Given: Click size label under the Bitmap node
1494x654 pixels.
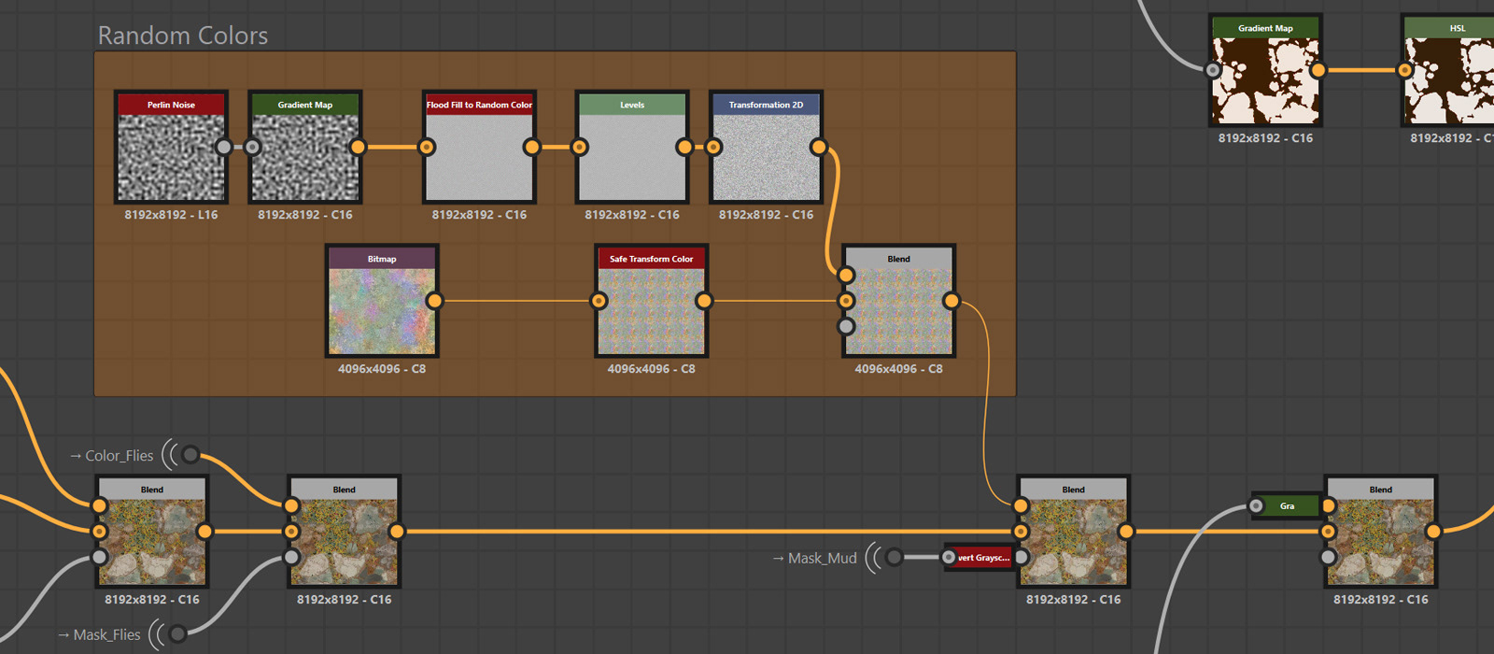Looking at the screenshot, I should [x=382, y=369].
